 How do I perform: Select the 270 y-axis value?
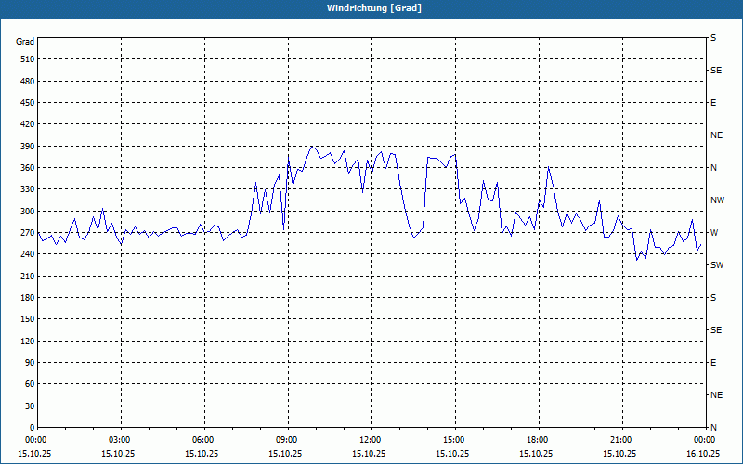(x=27, y=233)
